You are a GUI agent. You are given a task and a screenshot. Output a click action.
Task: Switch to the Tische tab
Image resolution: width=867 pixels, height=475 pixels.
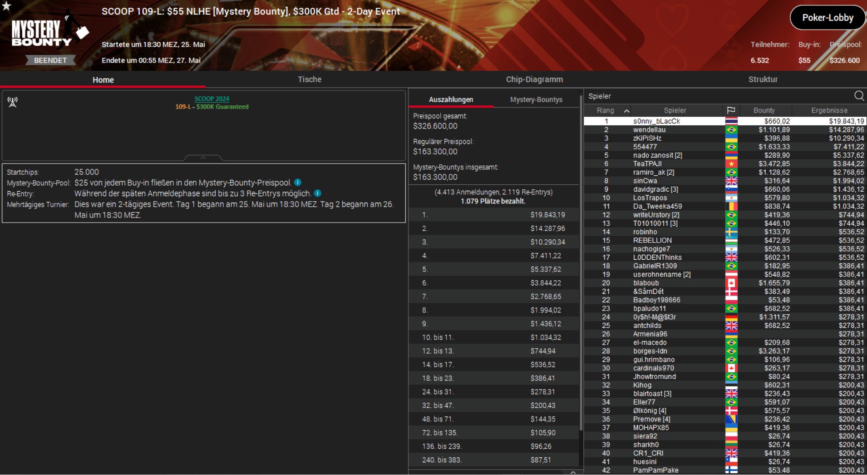(x=309, y=79)
